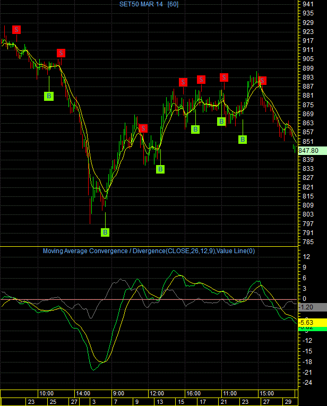The image size is (327, 406).
Task: Click the B buy marker near price 859
Action: click(195, 129)
